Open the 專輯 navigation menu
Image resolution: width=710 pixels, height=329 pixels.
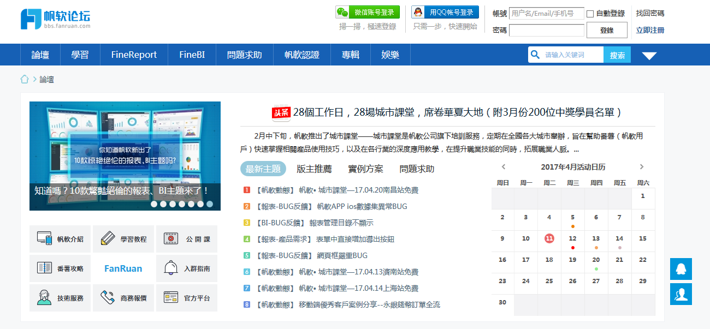pos(351,55)
